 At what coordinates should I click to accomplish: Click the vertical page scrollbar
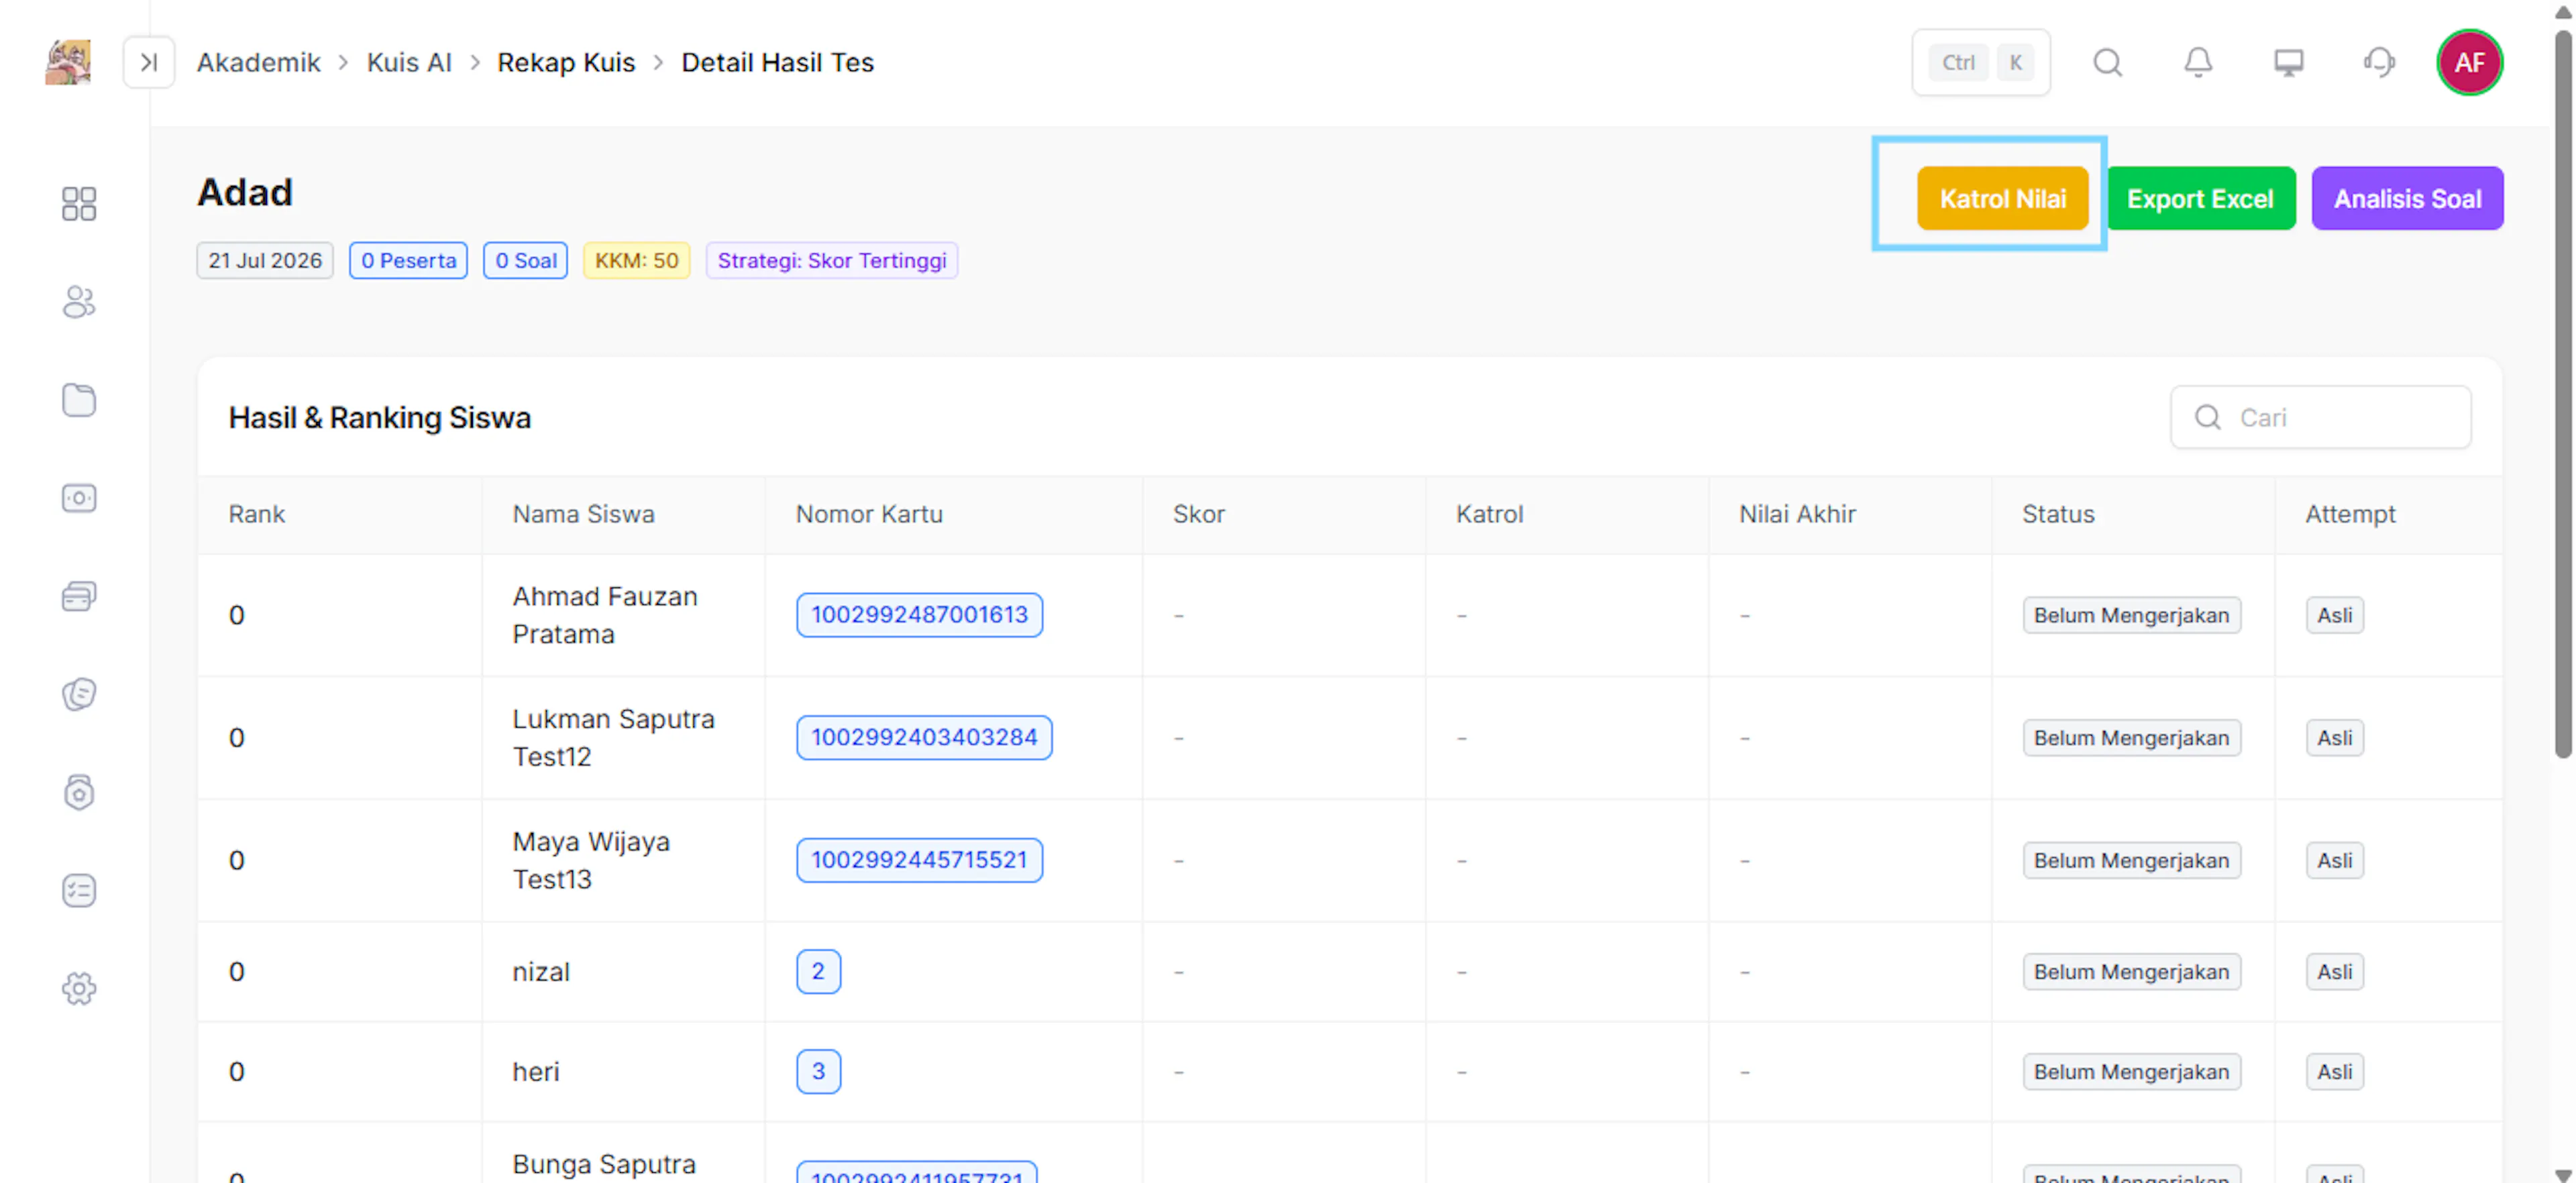(2563, 395)
